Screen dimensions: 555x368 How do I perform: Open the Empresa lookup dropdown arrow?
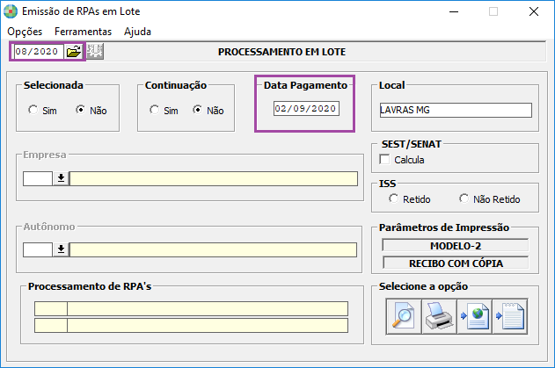click(61, 178)
